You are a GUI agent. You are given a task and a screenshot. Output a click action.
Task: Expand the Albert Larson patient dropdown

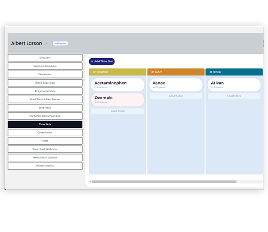(x=46, y=44)
